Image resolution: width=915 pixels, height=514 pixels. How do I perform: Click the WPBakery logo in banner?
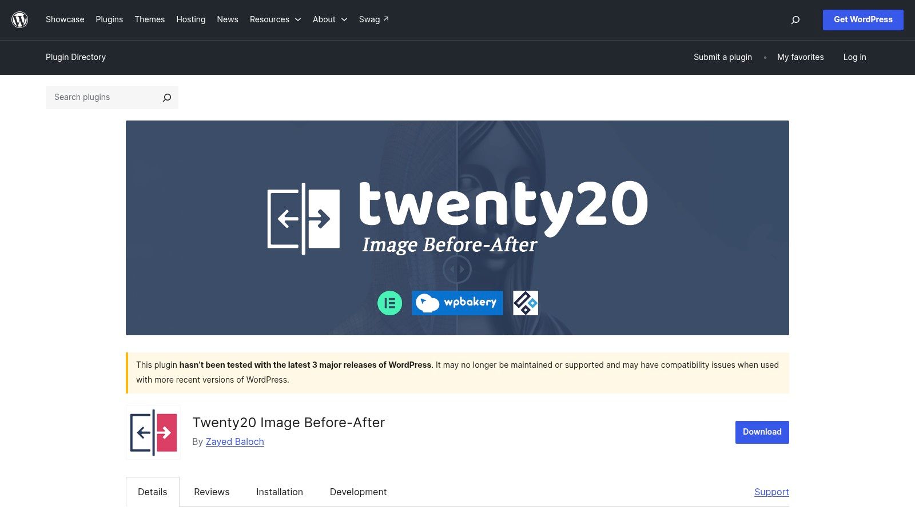click(x=457, y=303)
